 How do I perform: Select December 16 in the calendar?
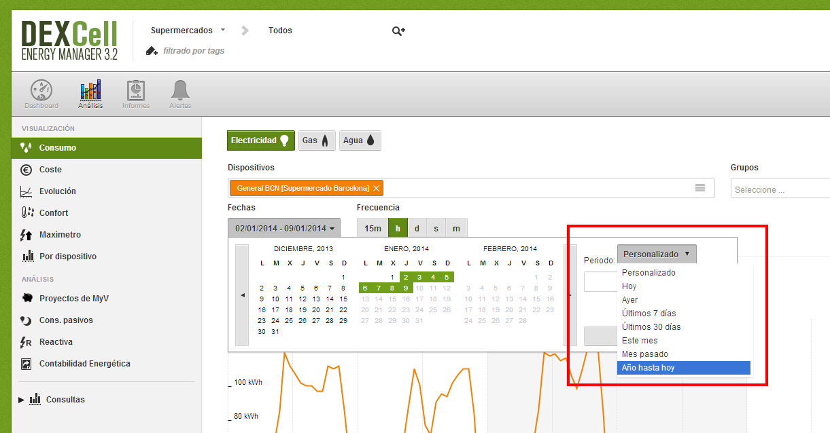point(262,310)
